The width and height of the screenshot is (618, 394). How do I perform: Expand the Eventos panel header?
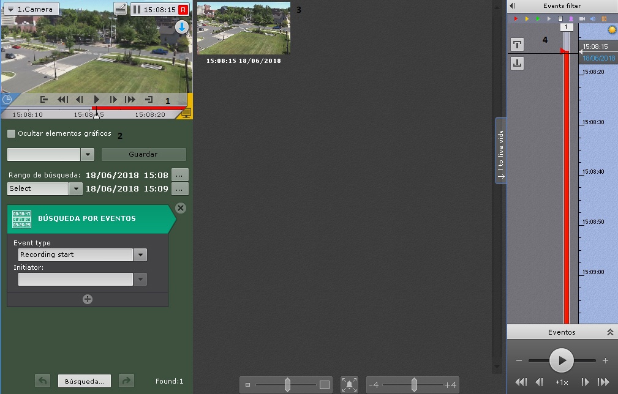609,332
